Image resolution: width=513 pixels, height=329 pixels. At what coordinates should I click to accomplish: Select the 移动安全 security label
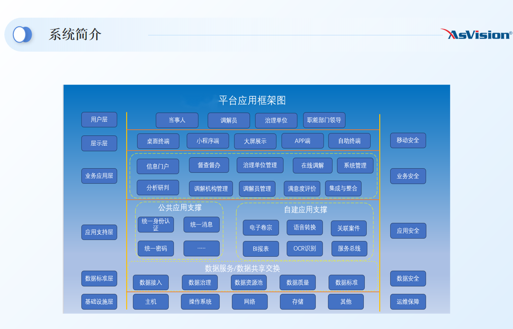408,141
